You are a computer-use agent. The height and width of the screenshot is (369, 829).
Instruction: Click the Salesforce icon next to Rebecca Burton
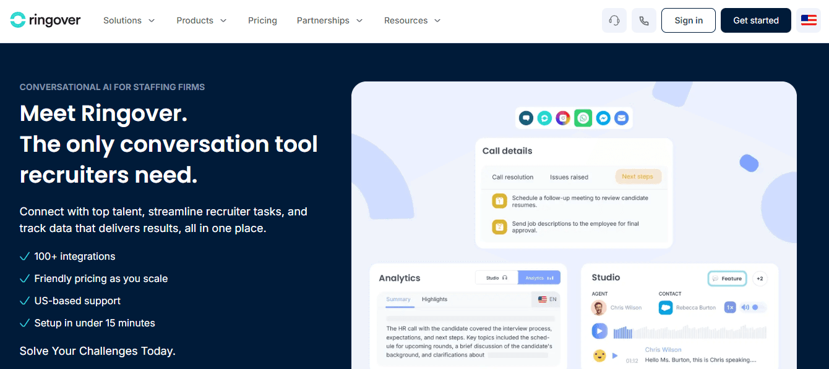[666, 307]
